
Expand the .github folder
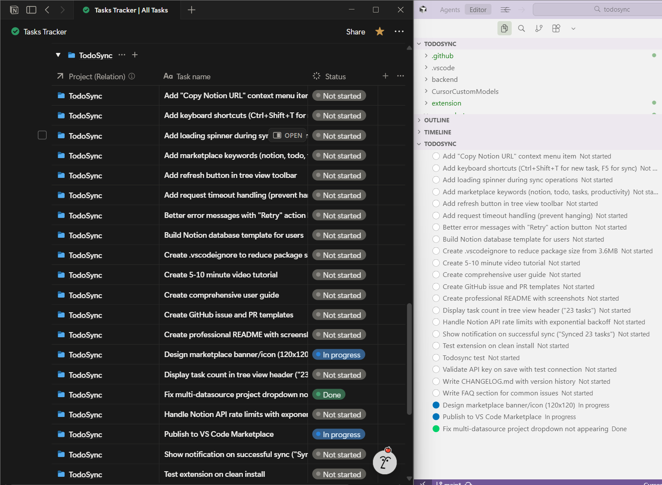tap(426, 56)
